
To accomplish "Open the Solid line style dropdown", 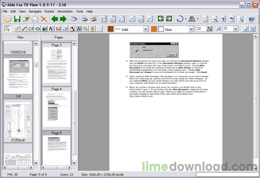I will 146,29.
